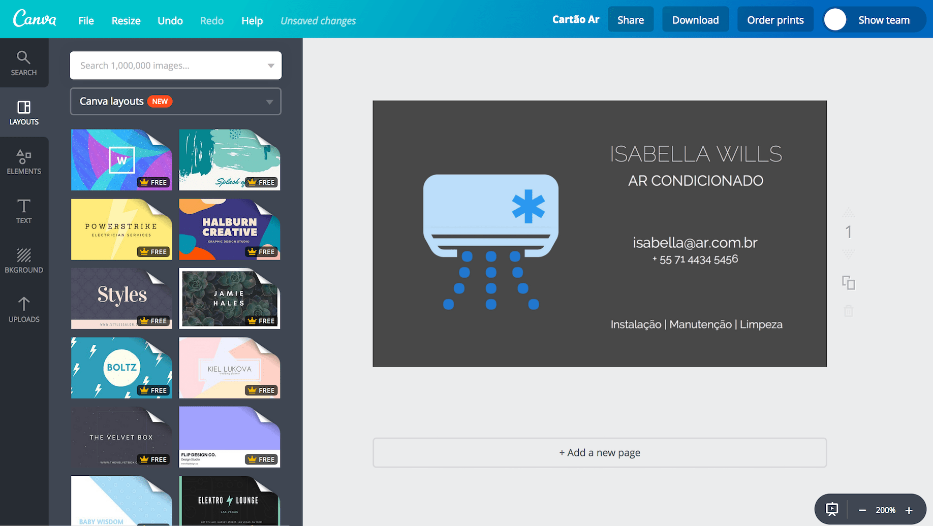Click the Unsaved changes status
This screenshot has width=933, height=526.
click(x=318, y=21)
